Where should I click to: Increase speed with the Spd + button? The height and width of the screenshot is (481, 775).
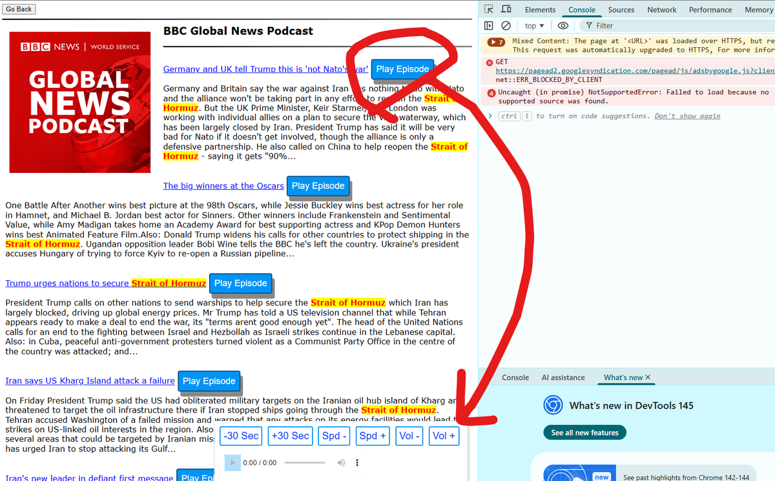pyautogui.click(x=373, y=436)
